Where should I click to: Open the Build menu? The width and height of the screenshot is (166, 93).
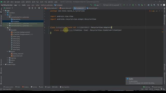pyautogui.click(x=34, y=2)
